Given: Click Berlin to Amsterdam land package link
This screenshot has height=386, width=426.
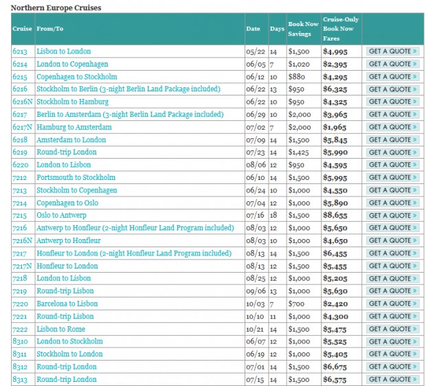Looking at the screenshot, I should (x=130, y=115).
